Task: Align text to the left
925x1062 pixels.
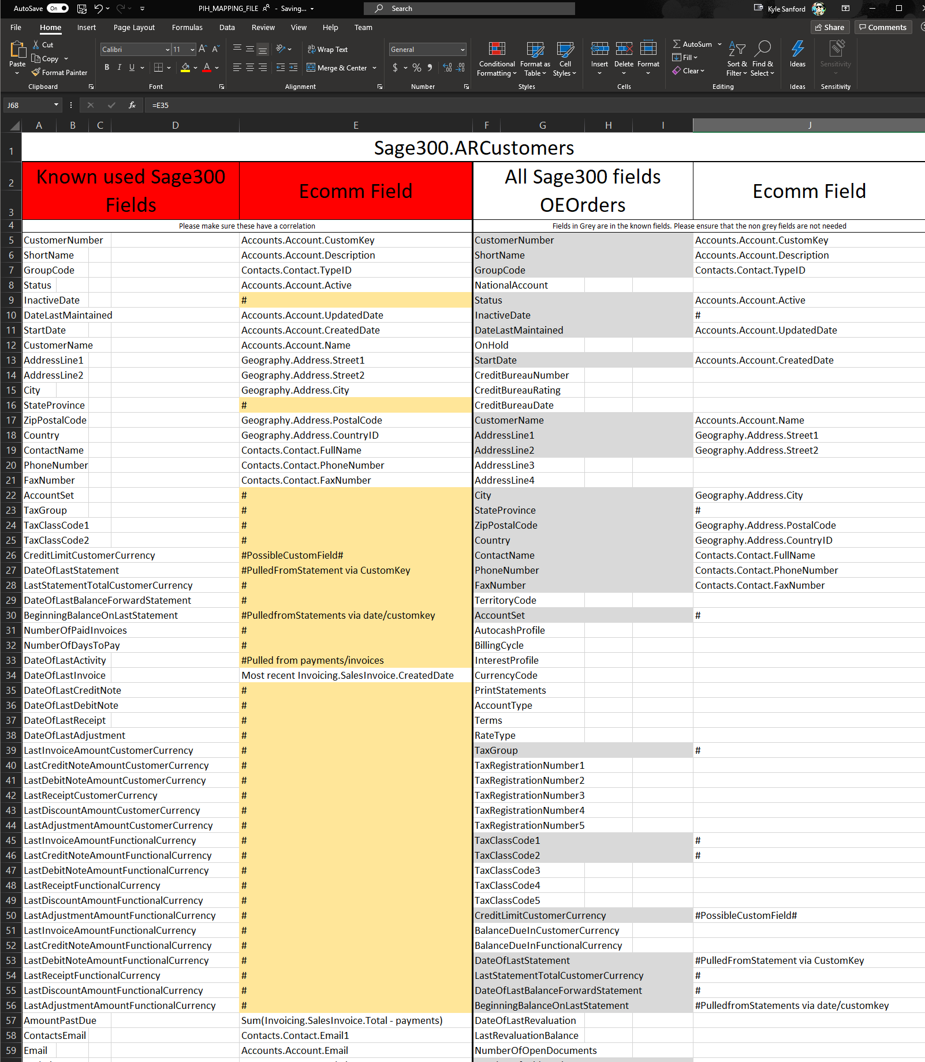Action: click(x=237, y=68)
